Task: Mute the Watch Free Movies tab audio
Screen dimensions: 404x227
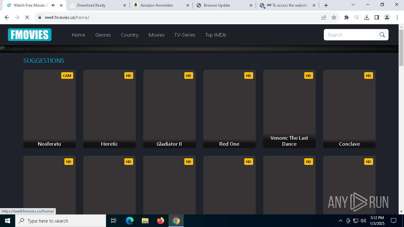Action: (x=53, y=5)
